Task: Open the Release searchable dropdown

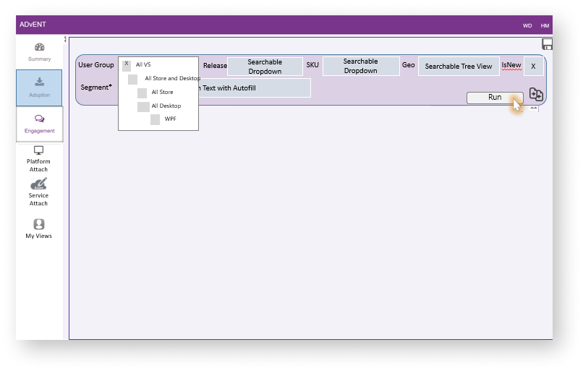Action: (x=265, y=67)
